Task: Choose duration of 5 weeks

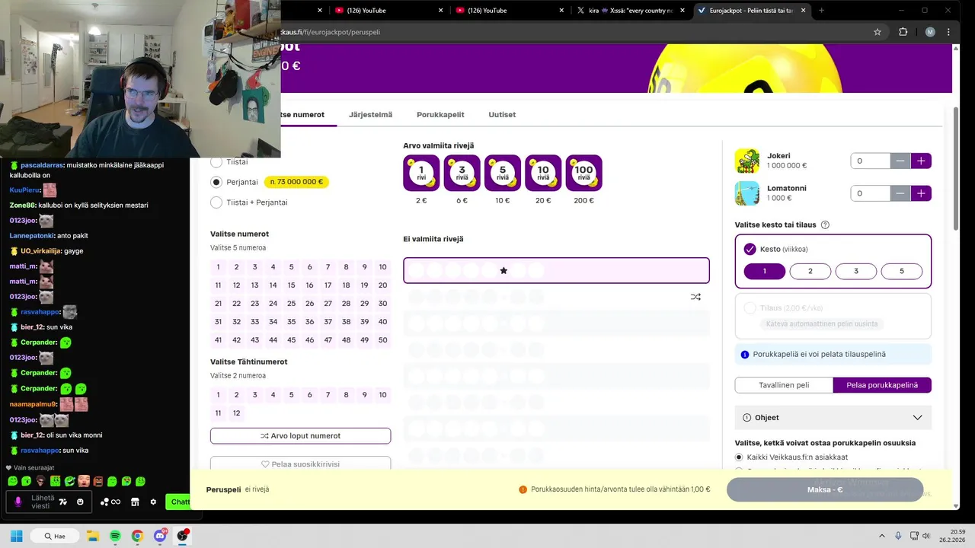Action: click(x=902, y=271)
